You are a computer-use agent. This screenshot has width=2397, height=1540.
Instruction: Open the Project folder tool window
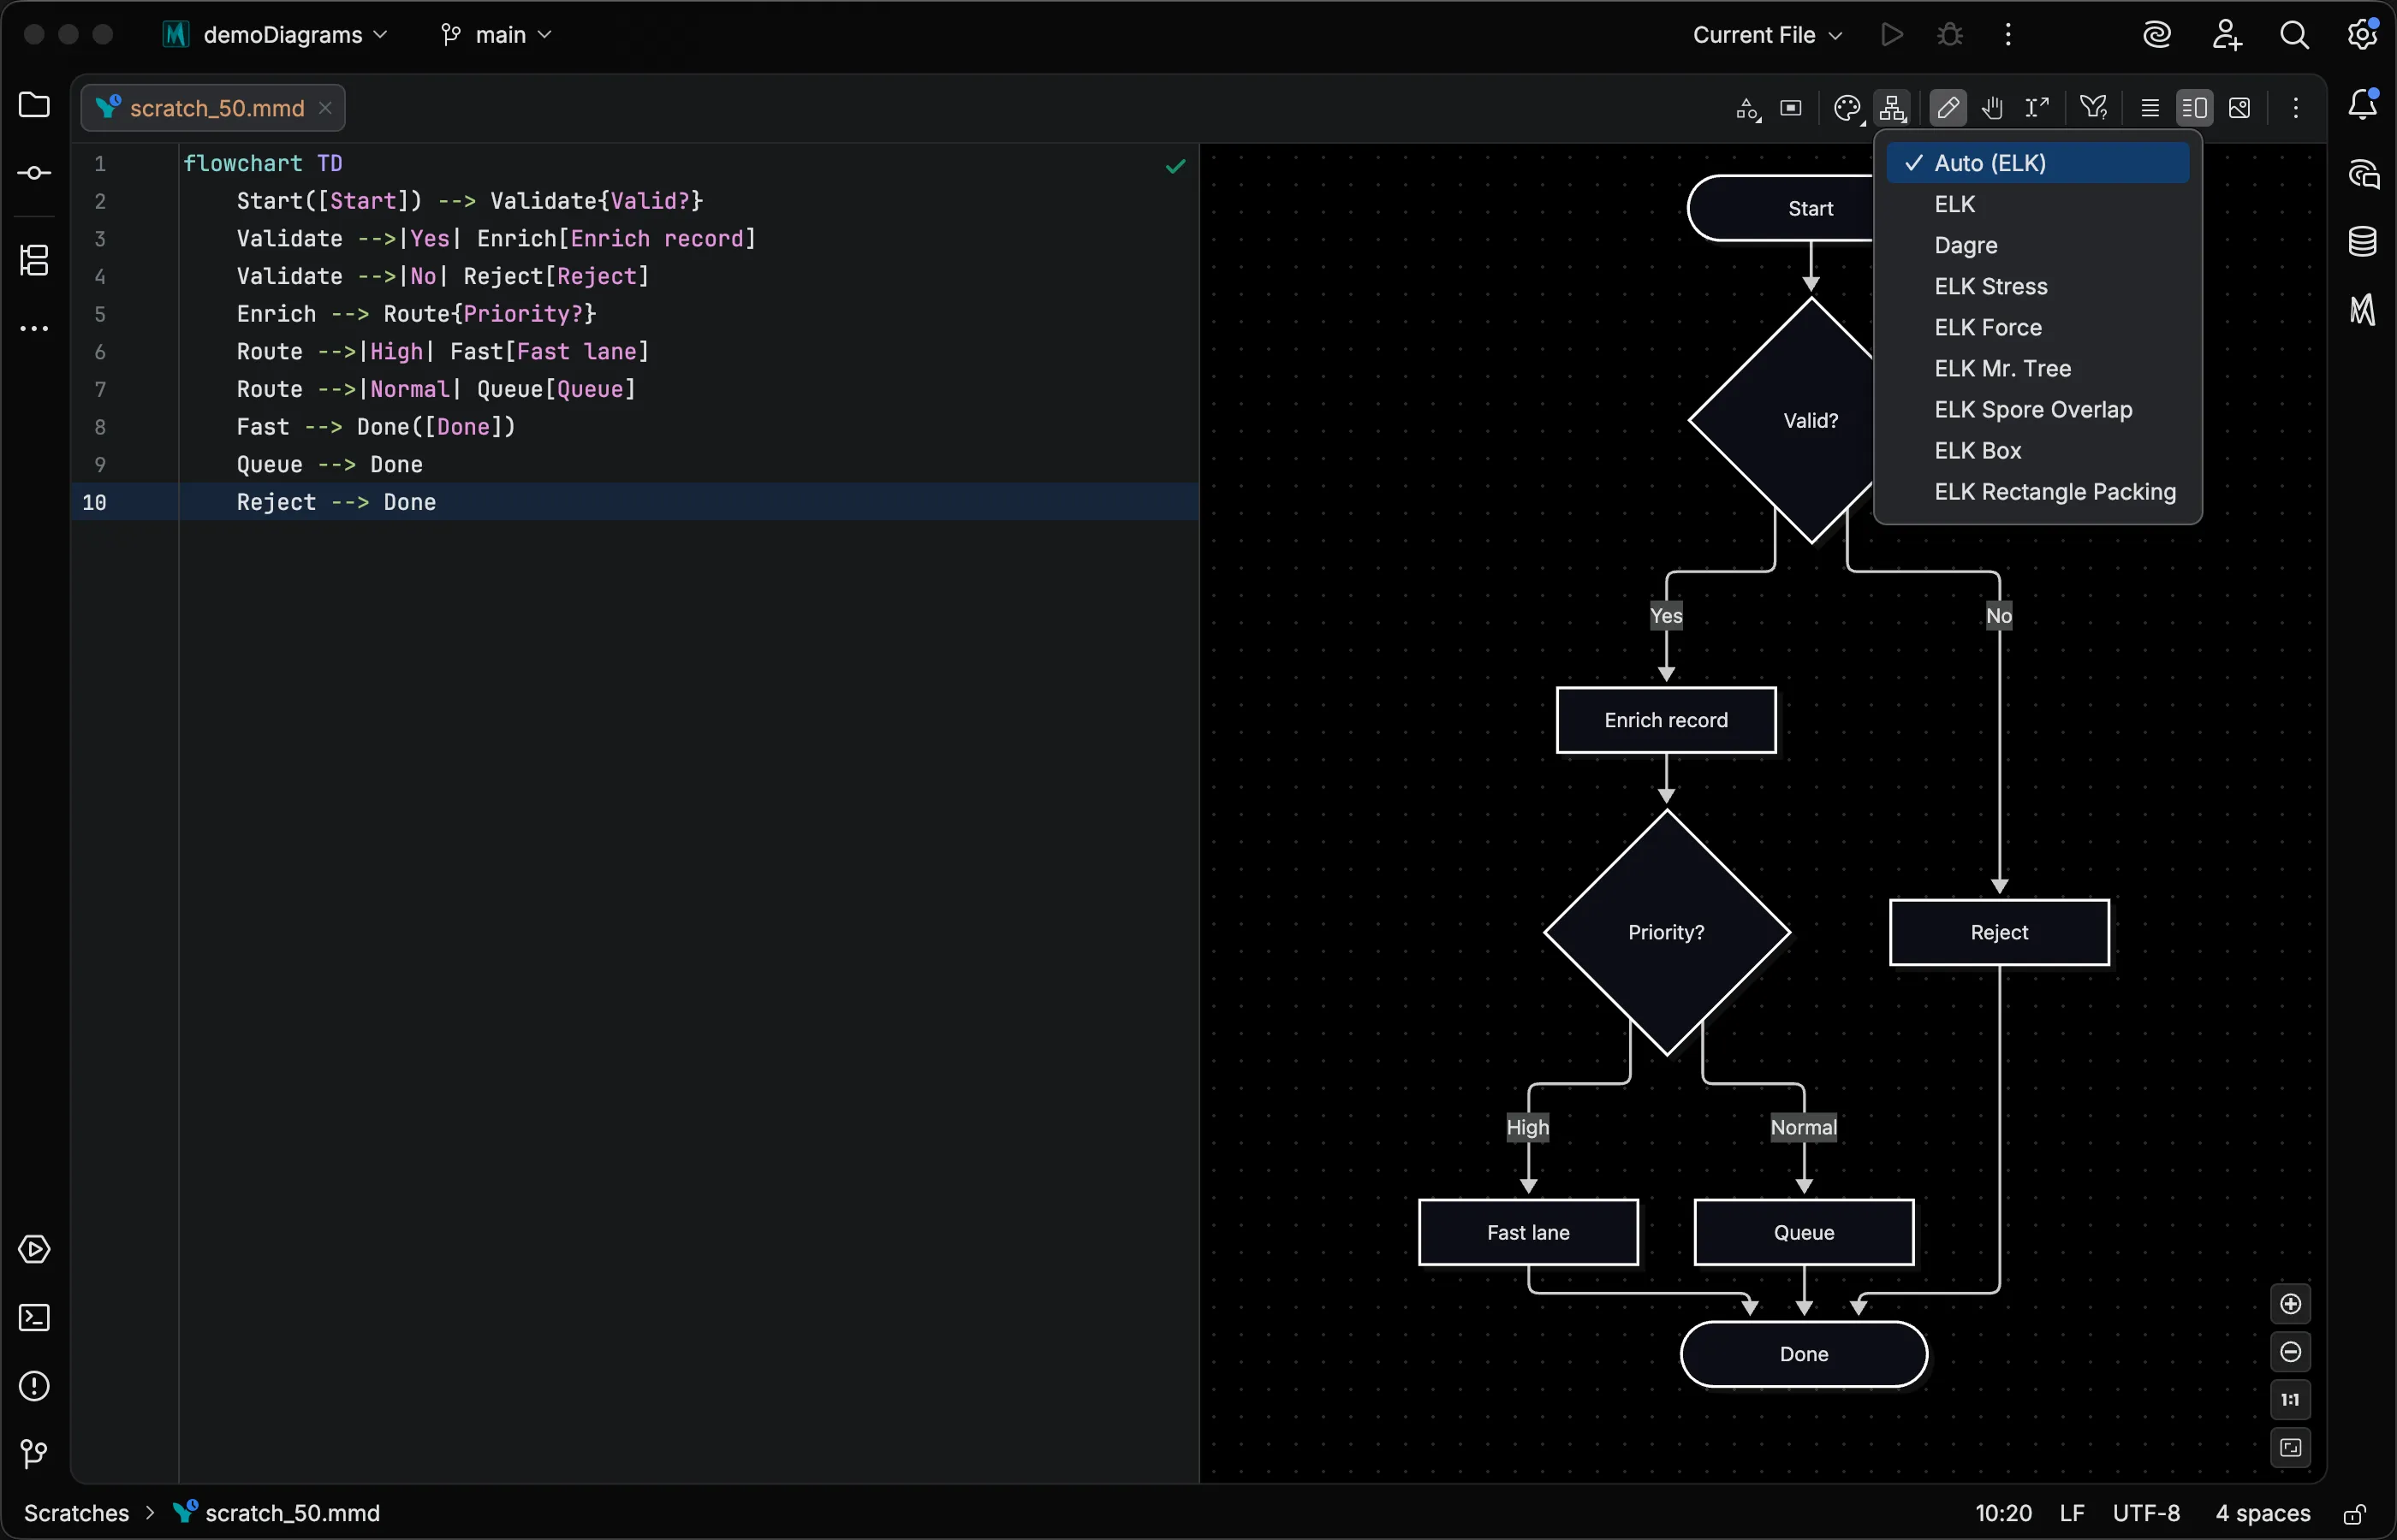coord(34,105)
